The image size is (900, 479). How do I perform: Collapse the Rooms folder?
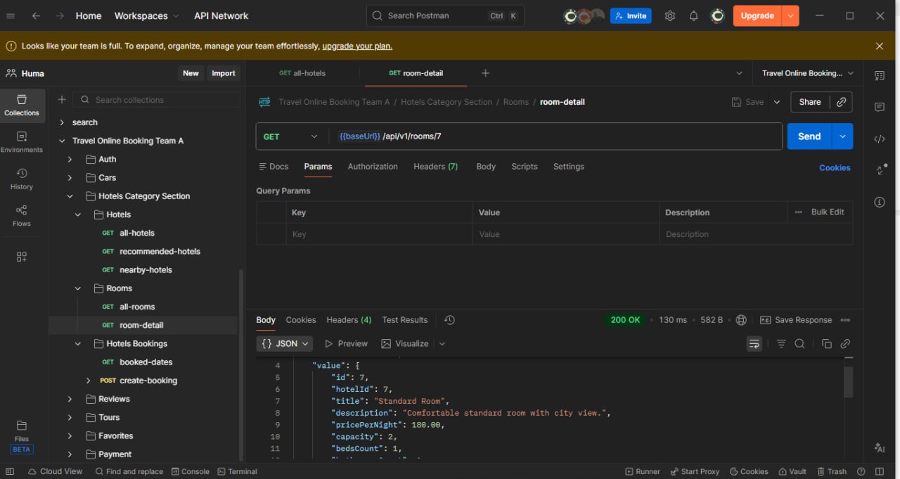pos(77,288)
